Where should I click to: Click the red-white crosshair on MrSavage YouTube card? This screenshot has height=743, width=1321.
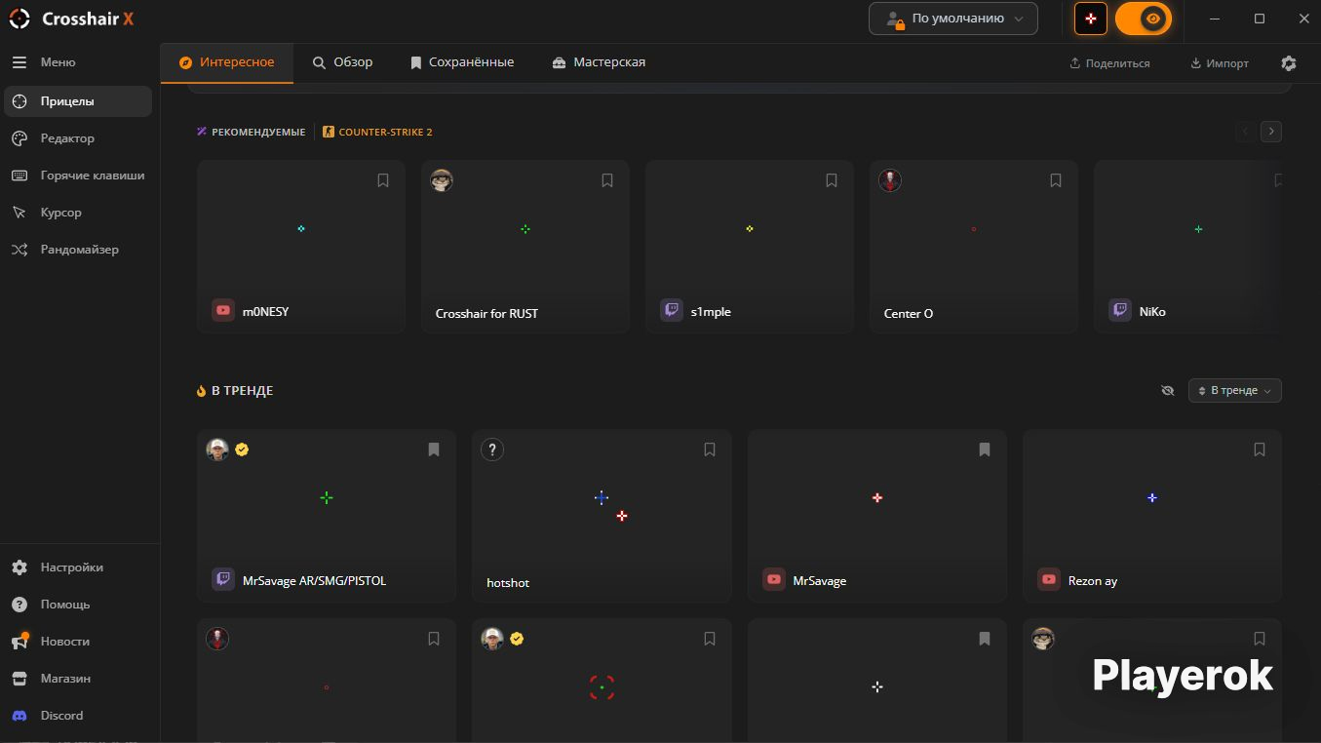[877, 498]
